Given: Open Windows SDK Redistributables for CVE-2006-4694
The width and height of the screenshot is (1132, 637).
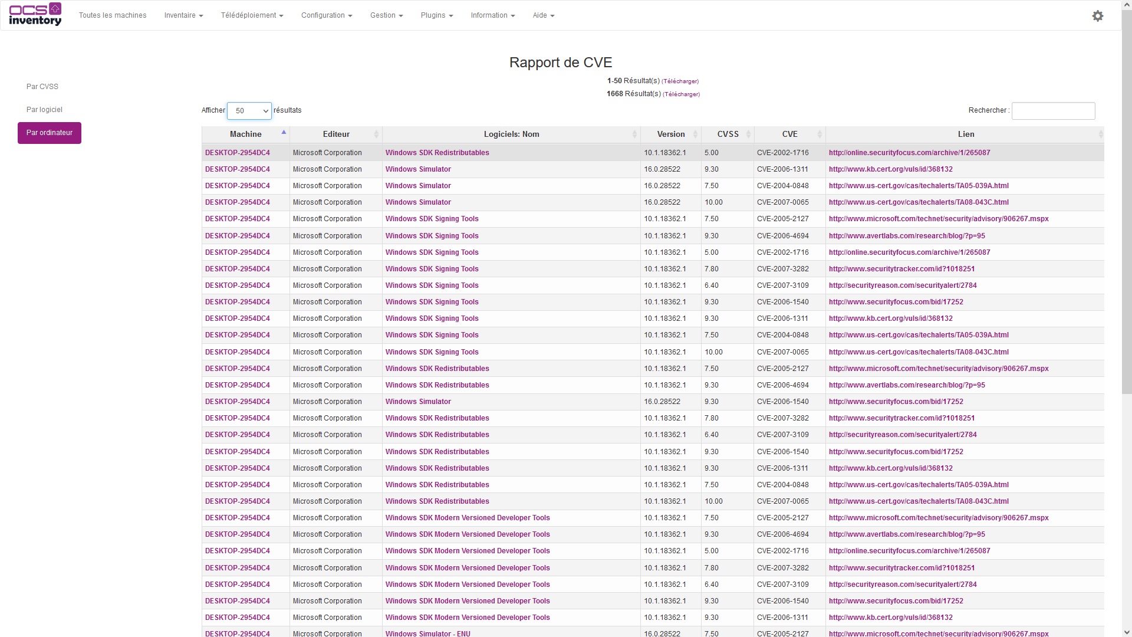Looking at the screenshot, I should pyautogui.click(x=437, y=385).
